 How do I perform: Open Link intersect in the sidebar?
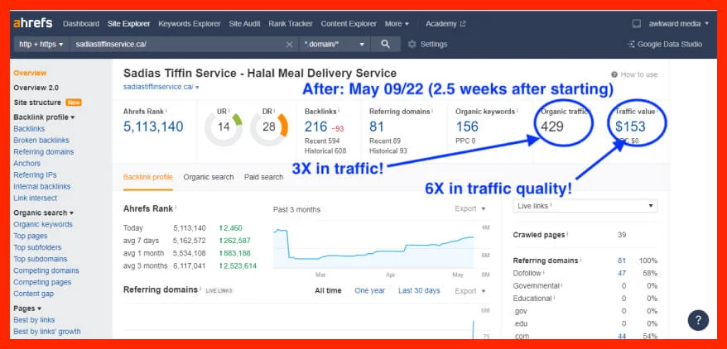point(36,198)
